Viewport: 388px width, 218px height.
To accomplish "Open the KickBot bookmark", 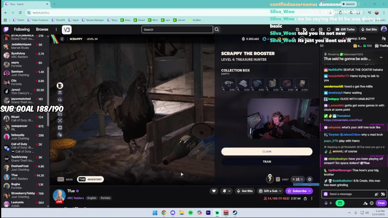I will [x=195, y=20].
